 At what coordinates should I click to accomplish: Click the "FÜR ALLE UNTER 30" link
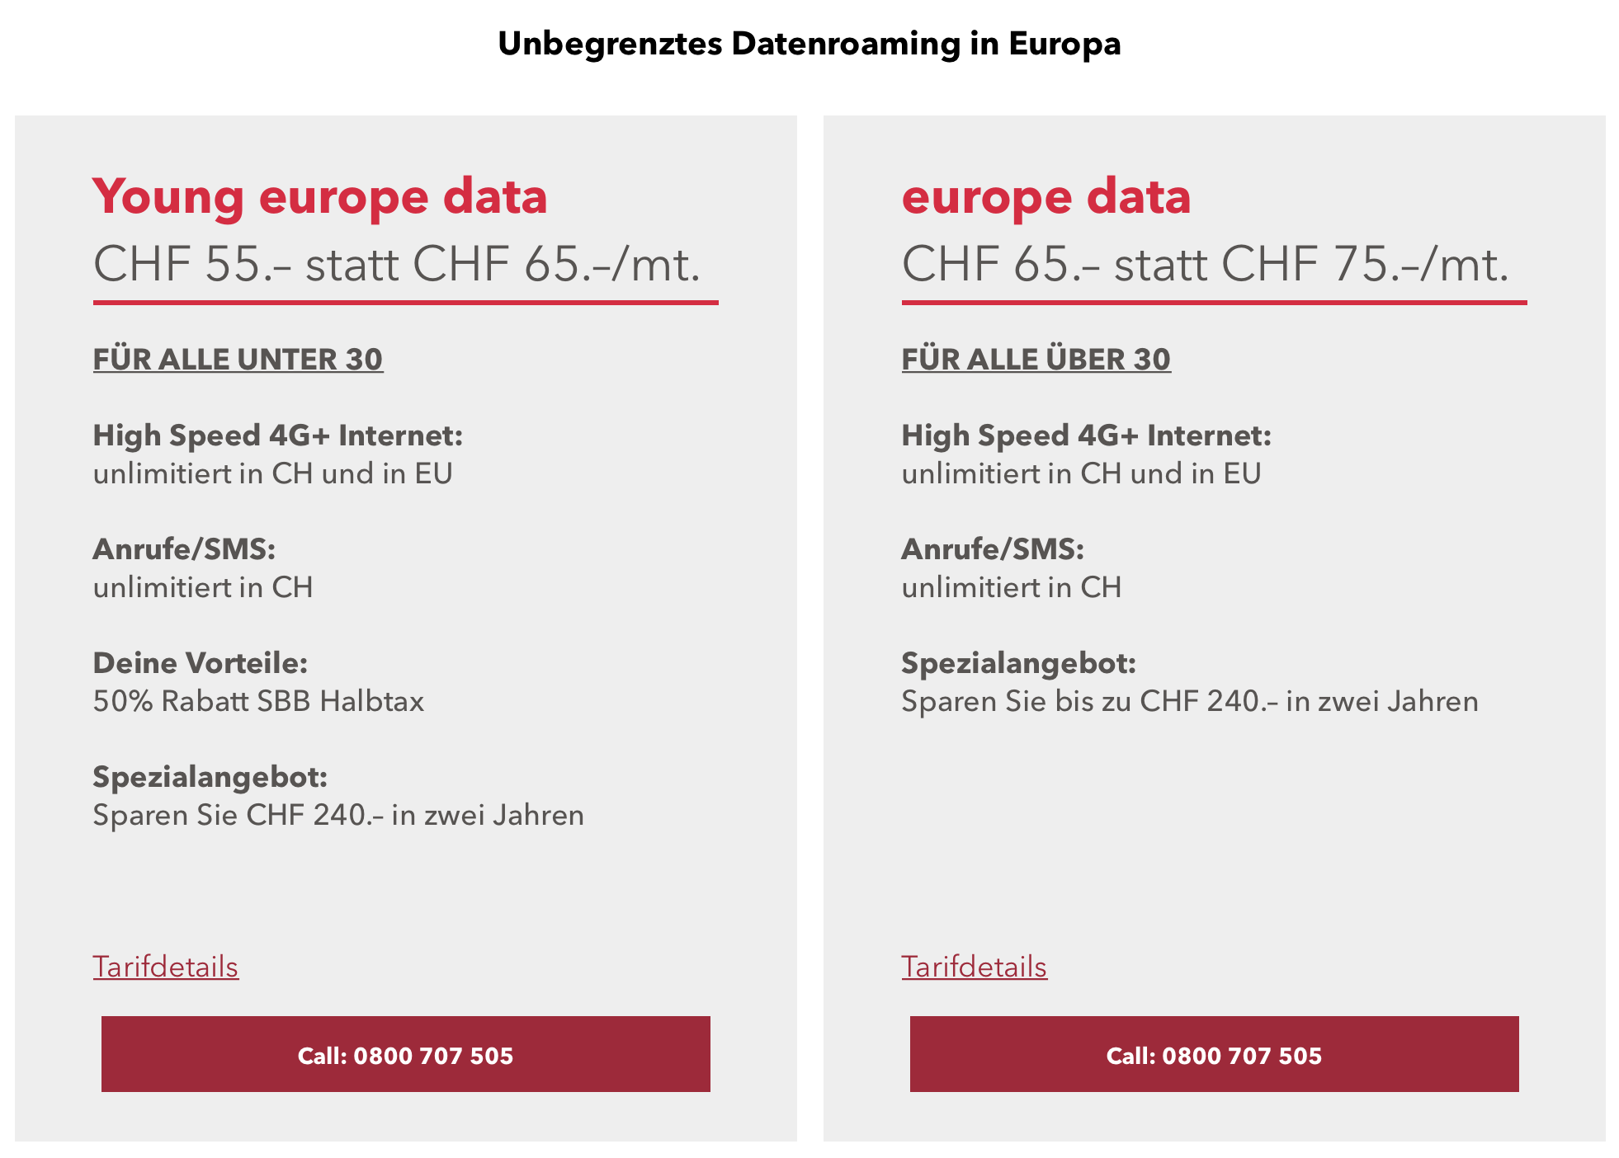(x=238, y=360)
